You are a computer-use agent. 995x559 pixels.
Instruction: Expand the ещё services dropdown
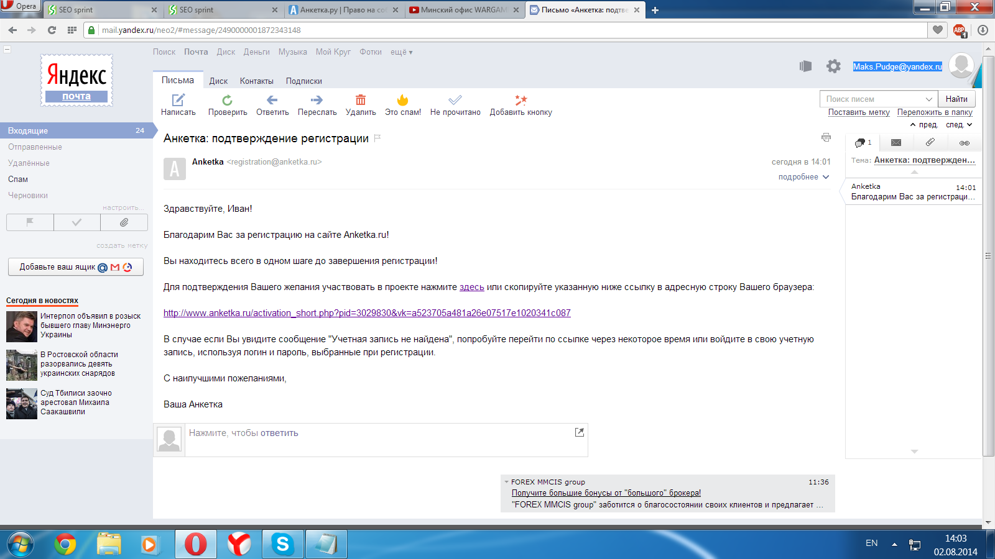[402, 52]
